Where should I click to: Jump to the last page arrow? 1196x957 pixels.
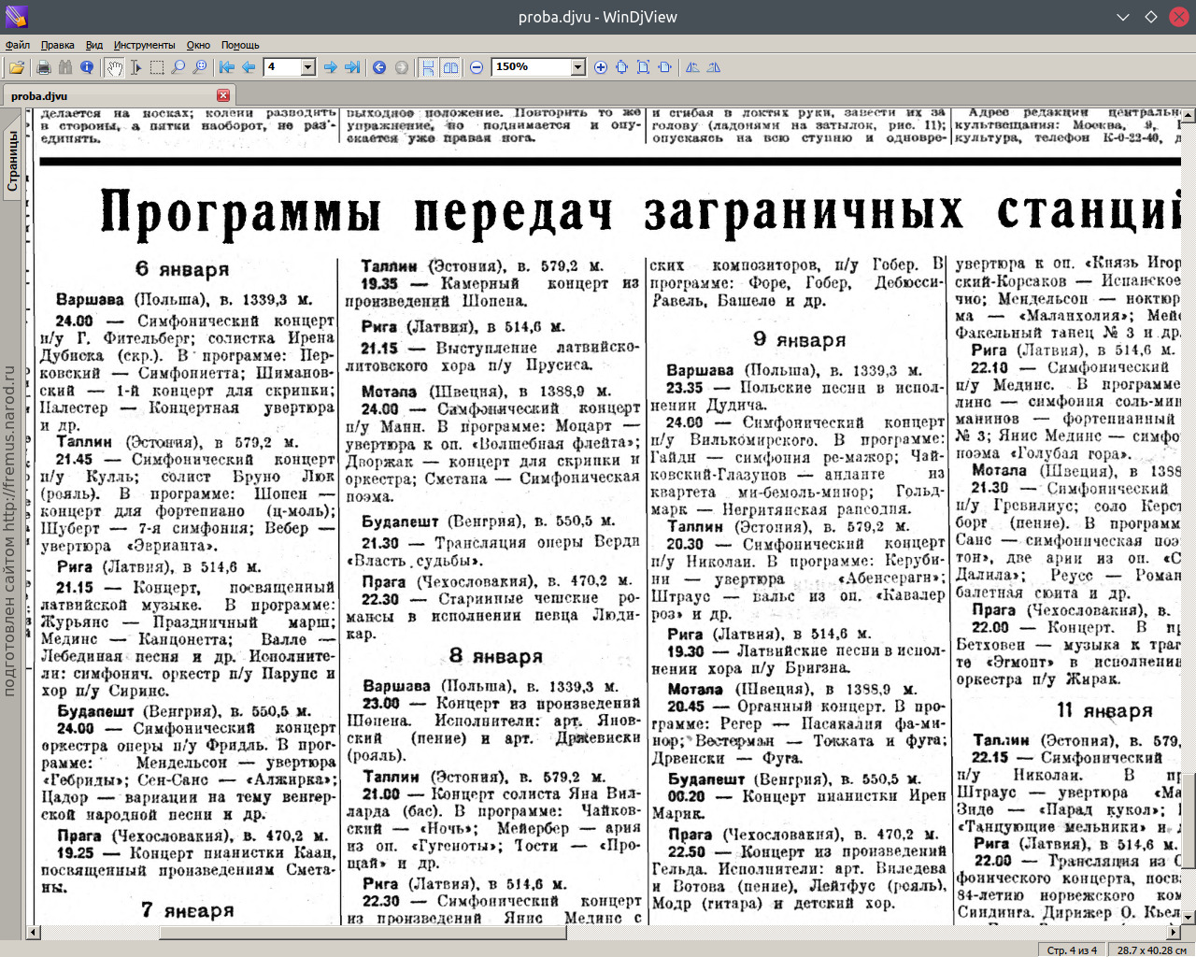[352, 67]
